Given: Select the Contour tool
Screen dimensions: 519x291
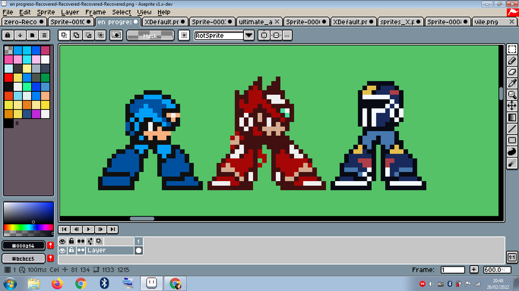Looking at the screenshot, I should coord(512,151).
